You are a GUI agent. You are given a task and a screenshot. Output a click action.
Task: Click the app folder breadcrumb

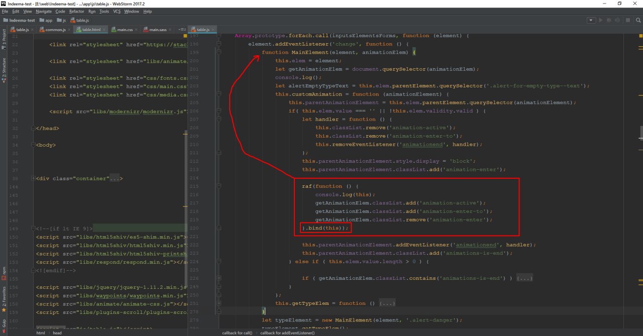pos(46,20)
